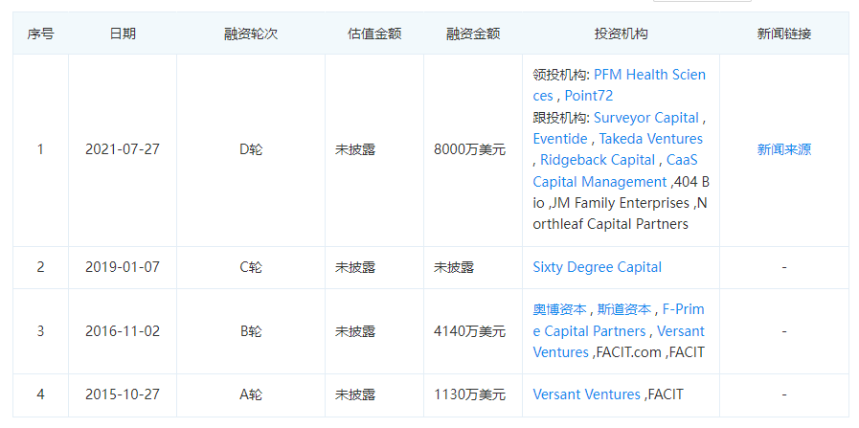Screen dimensions: 859x428
Task: Open CaaS Capital Management link
Action: click(599, 181)
